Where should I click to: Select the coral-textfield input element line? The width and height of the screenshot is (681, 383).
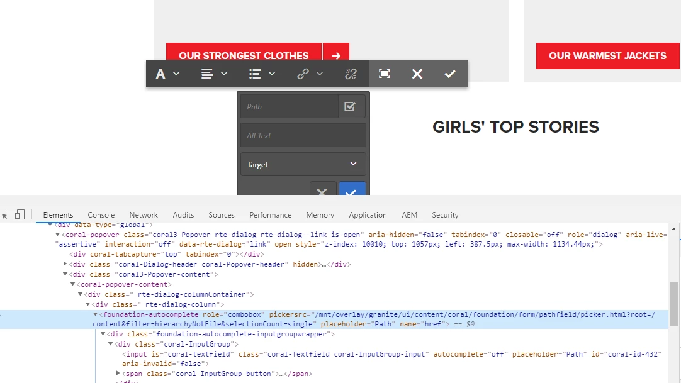point(391,358)
